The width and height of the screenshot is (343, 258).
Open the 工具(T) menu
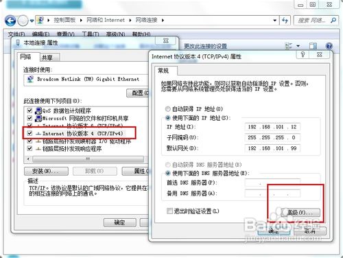91,34
